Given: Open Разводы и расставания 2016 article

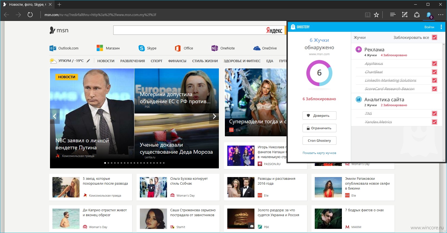Looking at the screenshot, I should 265,187.
